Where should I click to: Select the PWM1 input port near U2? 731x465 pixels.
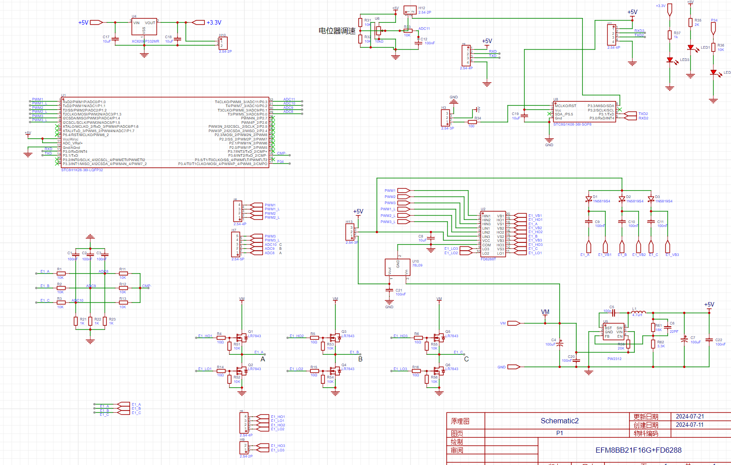point(404,191)
